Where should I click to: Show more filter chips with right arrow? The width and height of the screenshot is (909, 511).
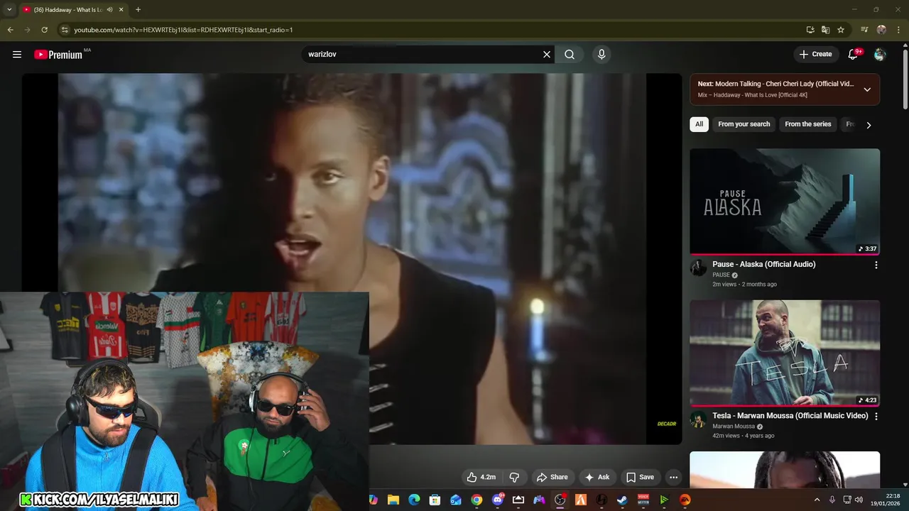tap(869, 125)
